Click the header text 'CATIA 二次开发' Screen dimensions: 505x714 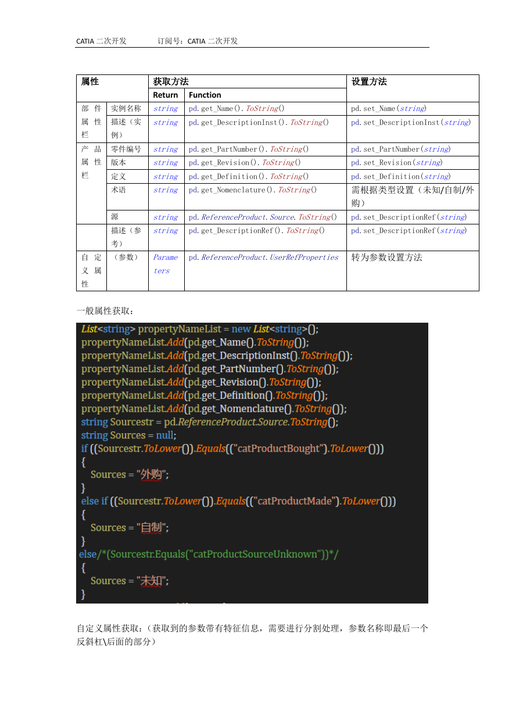[101, 41]
